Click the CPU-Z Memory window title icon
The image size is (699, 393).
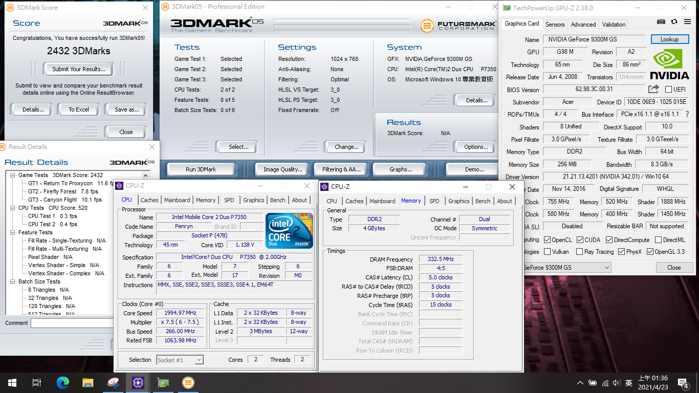(x=324, y=187)
